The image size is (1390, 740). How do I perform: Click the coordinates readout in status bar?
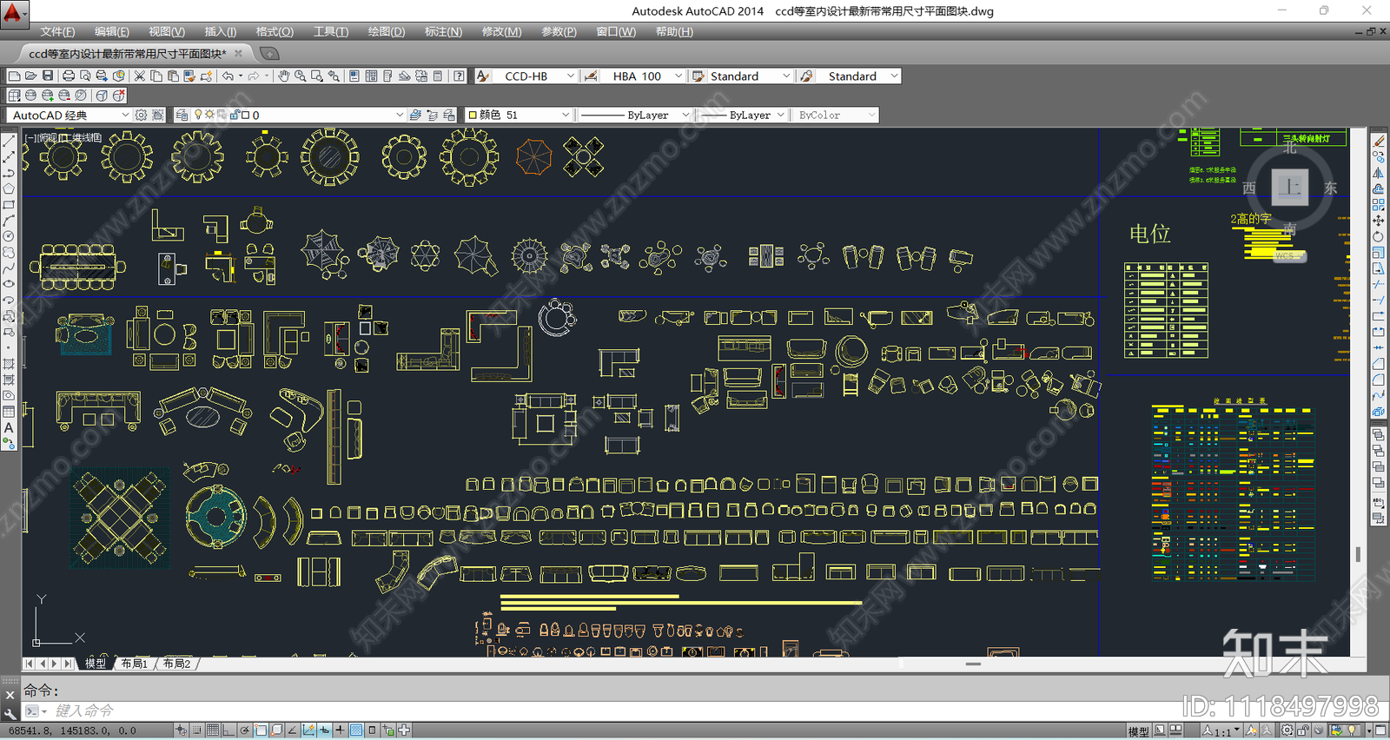click(73, 731)
